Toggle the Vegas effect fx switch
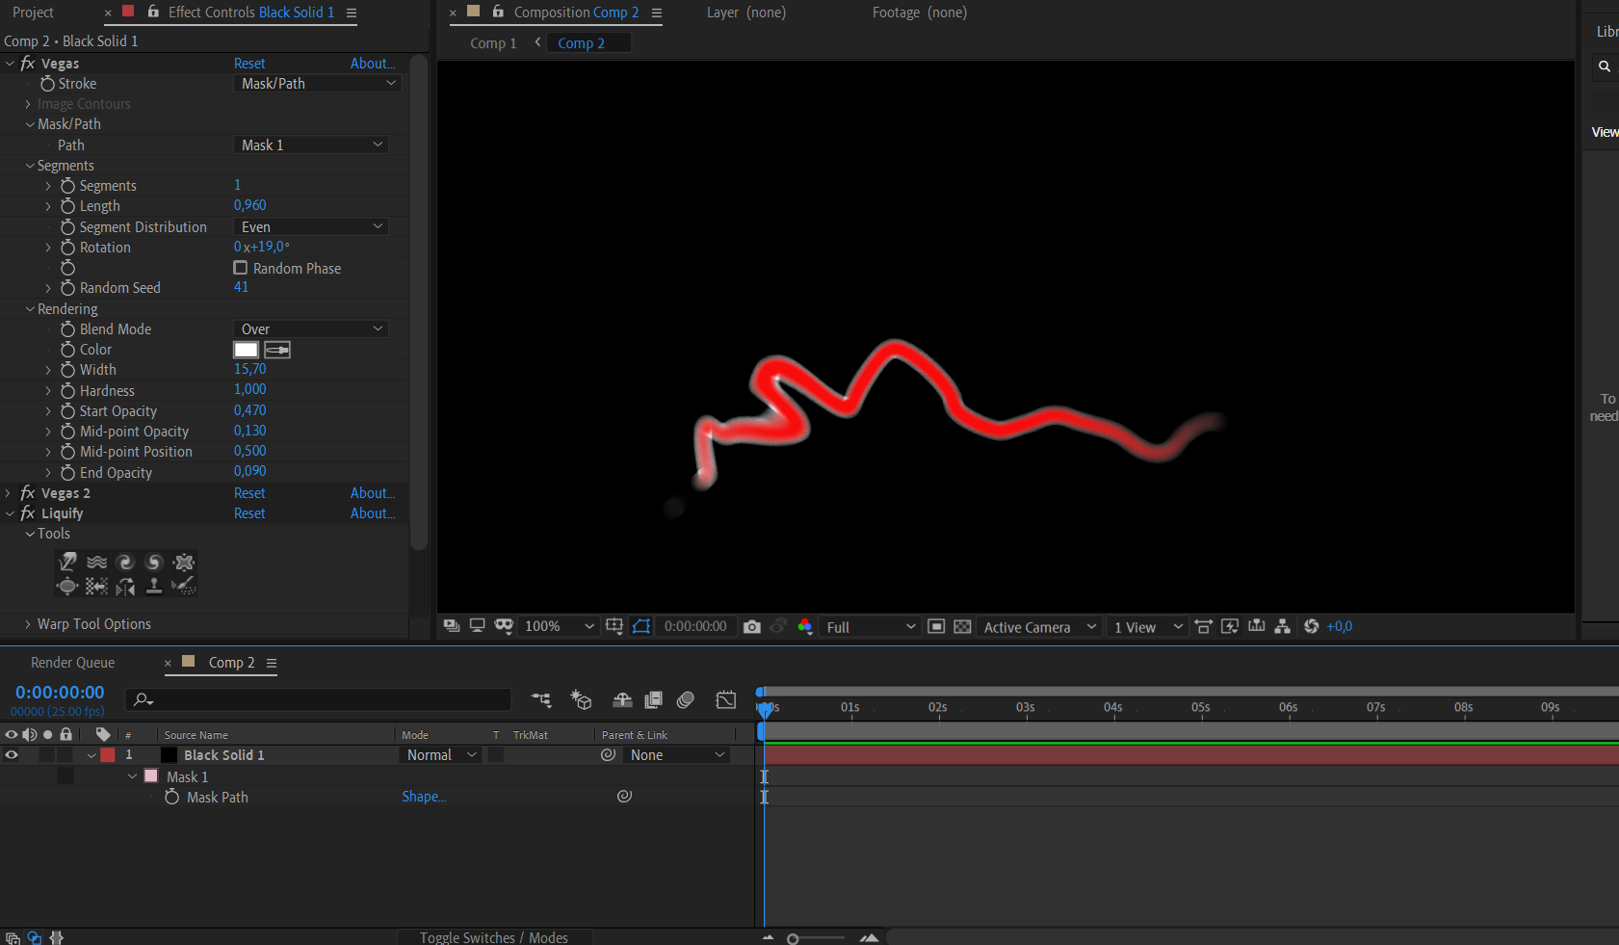This screenshot has height=945, width=1619. point(28,64)
